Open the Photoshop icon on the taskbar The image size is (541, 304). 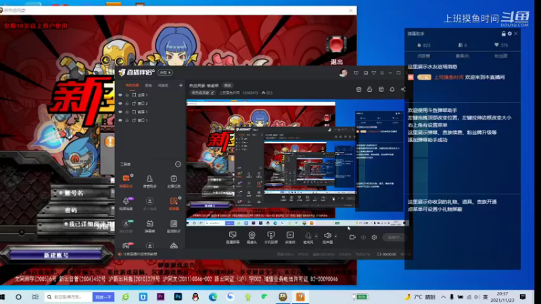[x=178, y=297]
